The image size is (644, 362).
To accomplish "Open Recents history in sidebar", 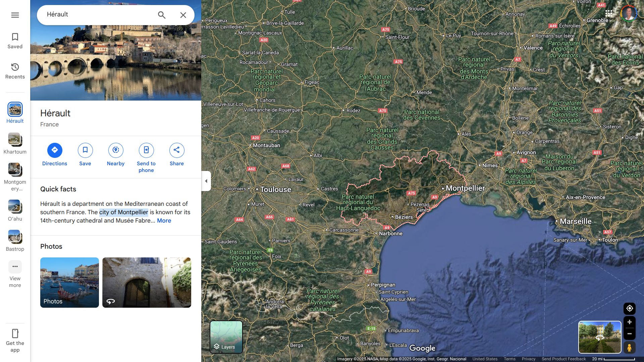I will click(15, 71).
